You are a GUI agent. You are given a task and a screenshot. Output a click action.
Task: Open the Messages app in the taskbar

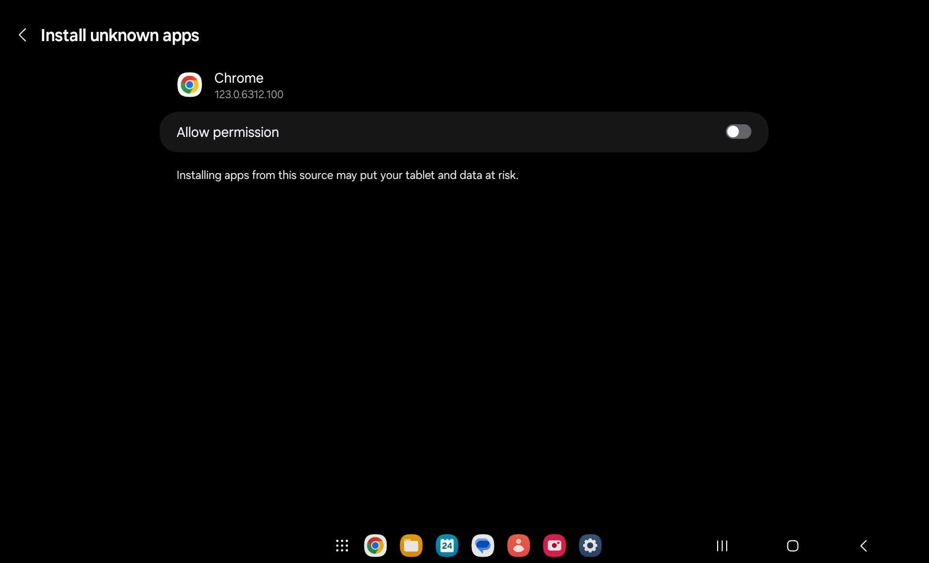(482, 546)
